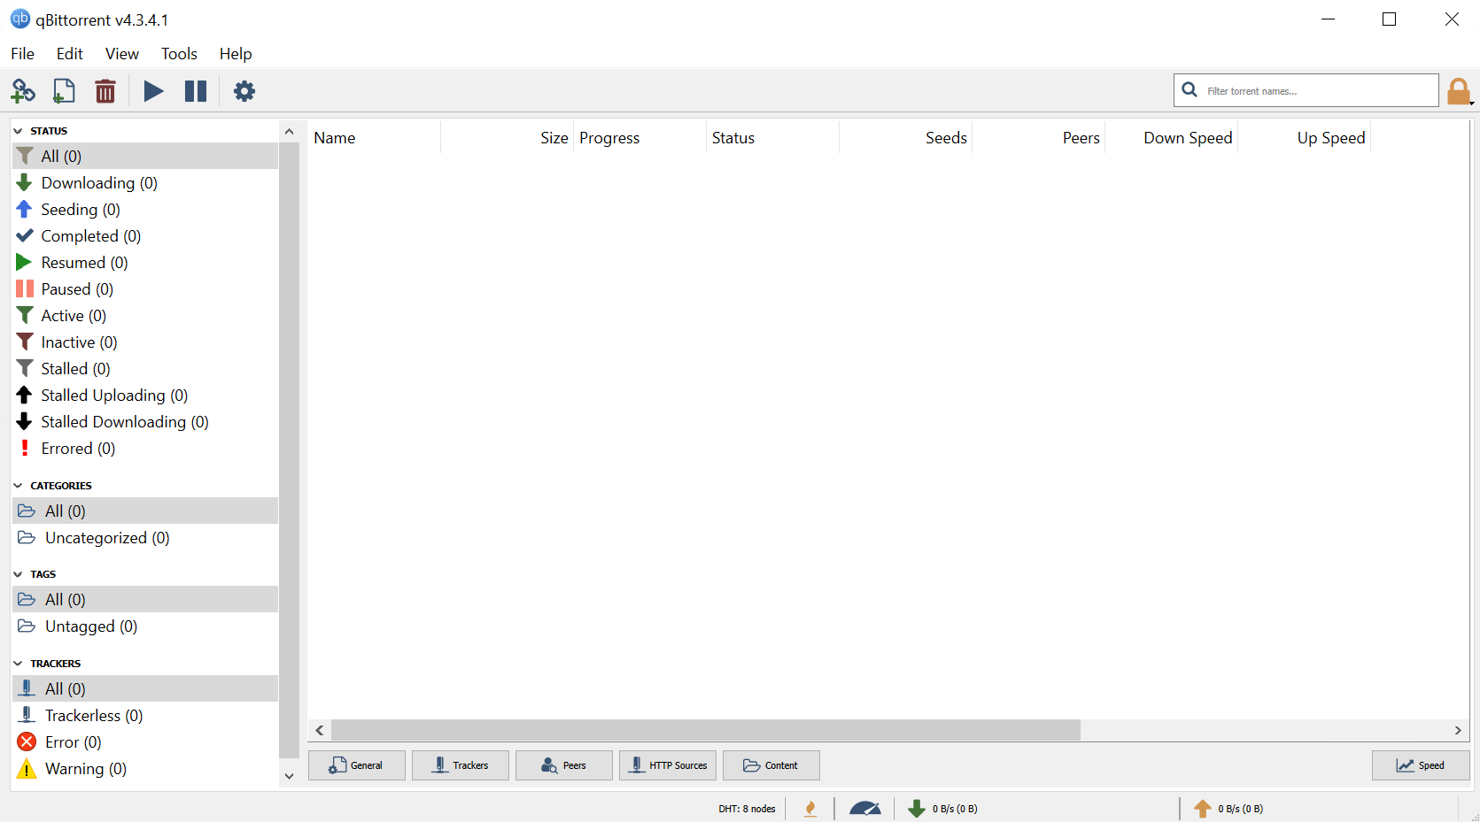Open the Edit menu
1480x822 pixels.
click(70, 54)
